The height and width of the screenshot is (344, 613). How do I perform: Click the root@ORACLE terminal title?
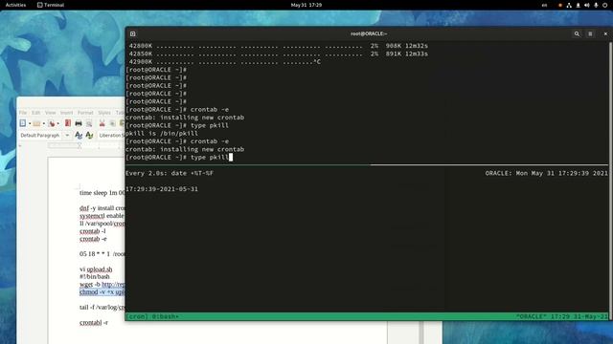[369, 34]
